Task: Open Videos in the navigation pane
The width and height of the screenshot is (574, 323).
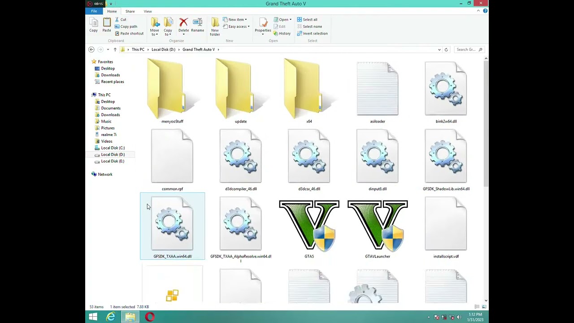Action: 106,141
